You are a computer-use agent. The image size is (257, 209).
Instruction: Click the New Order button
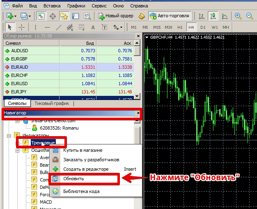116,16
